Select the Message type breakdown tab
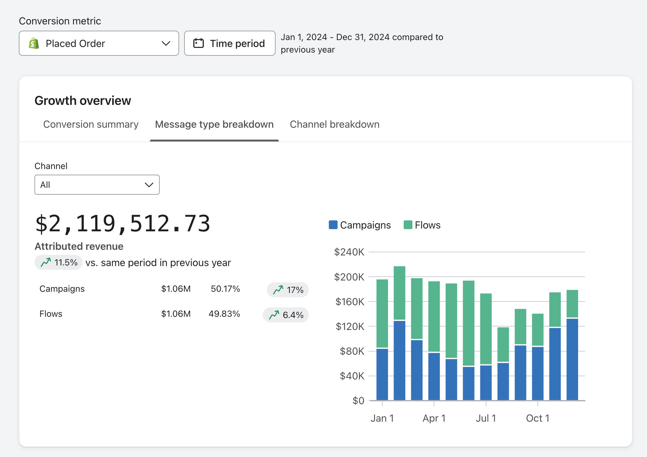 [214, 124]
